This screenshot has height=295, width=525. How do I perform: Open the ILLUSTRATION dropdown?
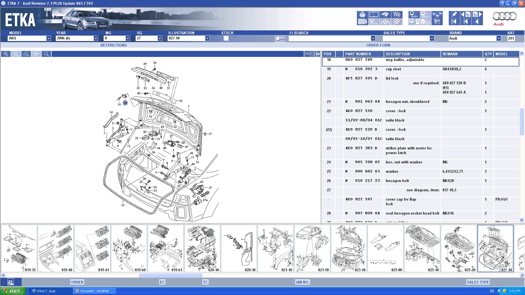[x=207, y=38]
